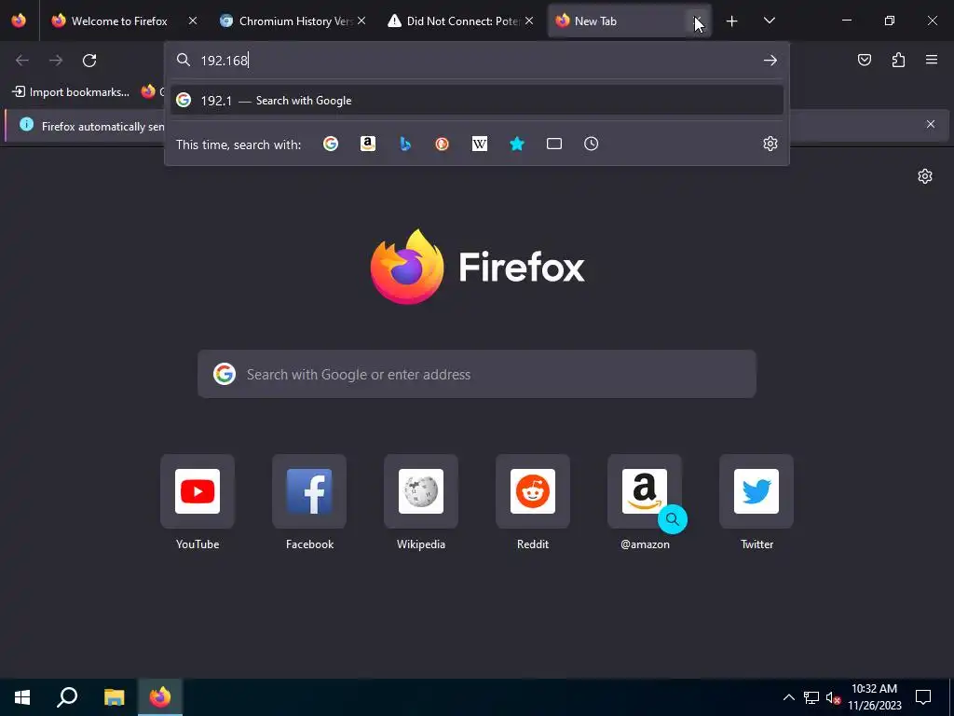This screenshot has width=954, height=716.
Task: Click the go arrow in the address bar
Action: (770, 61)
